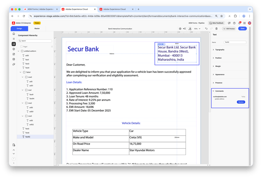This screenshot has height=178, width=262.
Task: Tick the row2 checkbox
Action: [x=26, y=103]
